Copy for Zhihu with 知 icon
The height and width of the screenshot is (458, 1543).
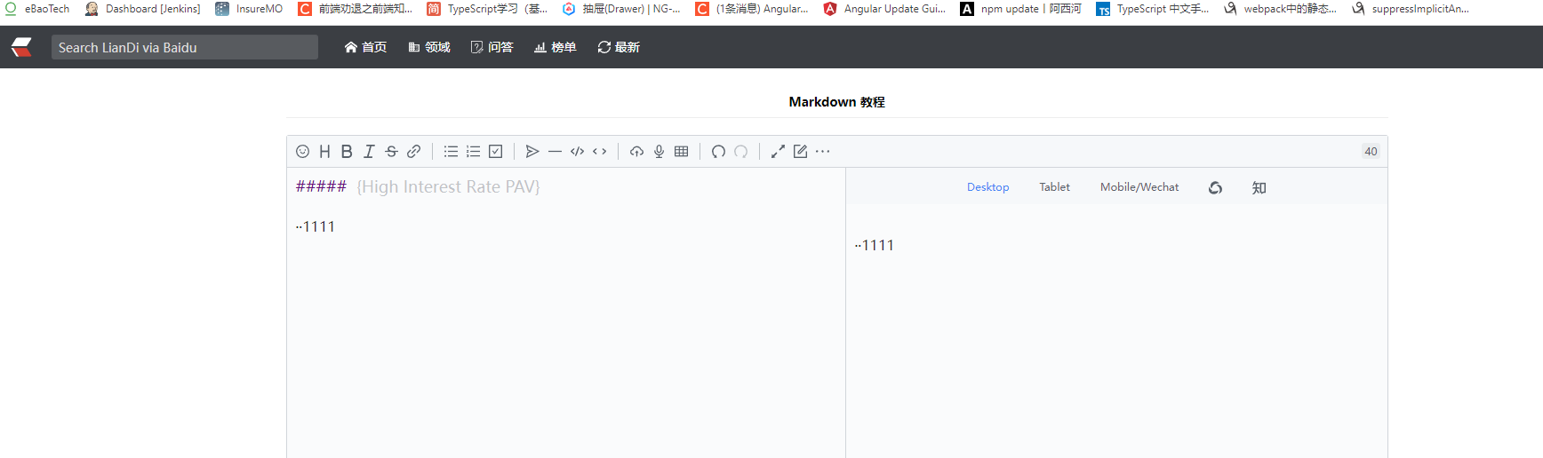pyautogui.click(x=1259, y=187)
